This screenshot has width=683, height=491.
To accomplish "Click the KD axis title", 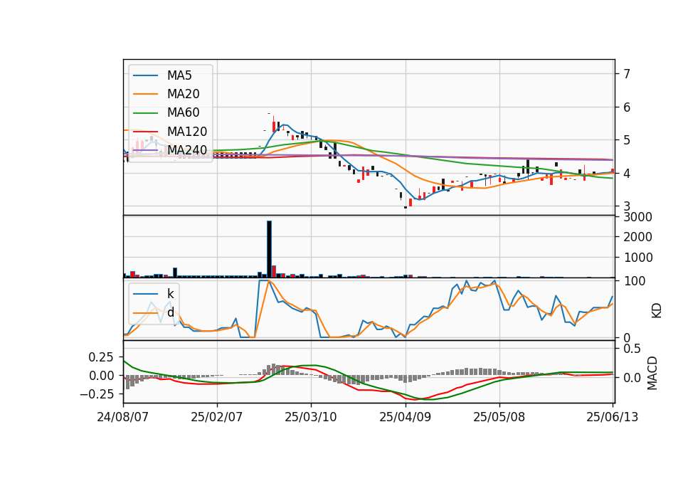I will click(x=657, y=310).
